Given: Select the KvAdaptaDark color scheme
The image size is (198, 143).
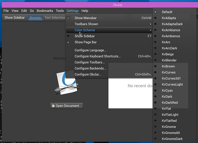Looking at the screenshot, I should pyautogui.click(x=174, y=24).
